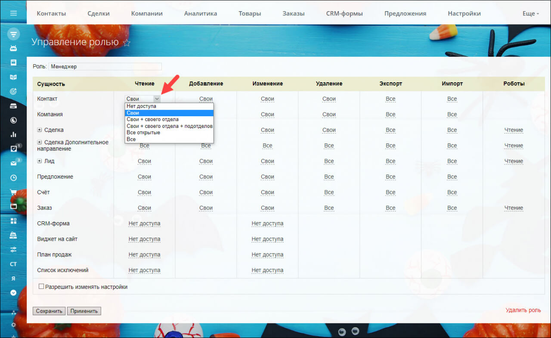The image size is (551, 338).
Task: Click the cash register icon in sidebar
Action: click(13, 235)
